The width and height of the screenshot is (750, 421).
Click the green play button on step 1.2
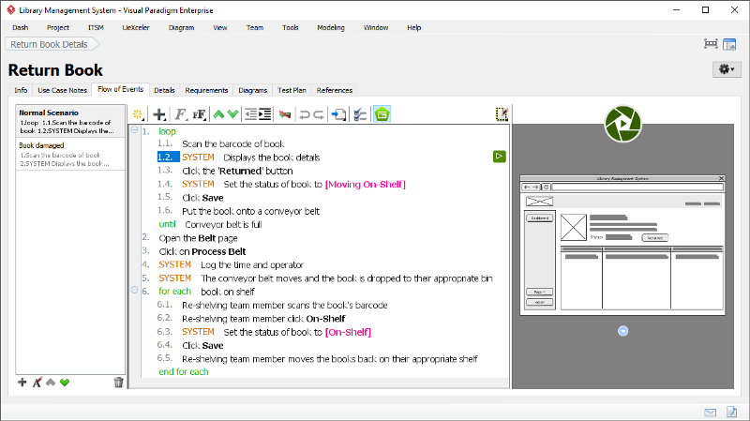501,157
